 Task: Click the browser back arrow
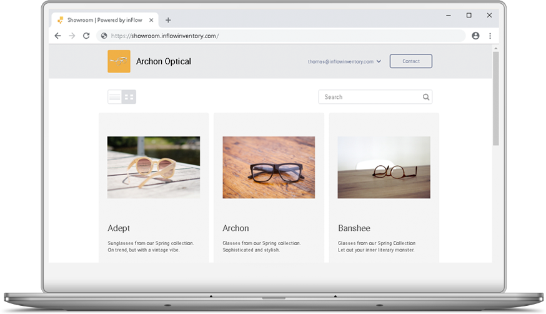(x=58, y=36)
